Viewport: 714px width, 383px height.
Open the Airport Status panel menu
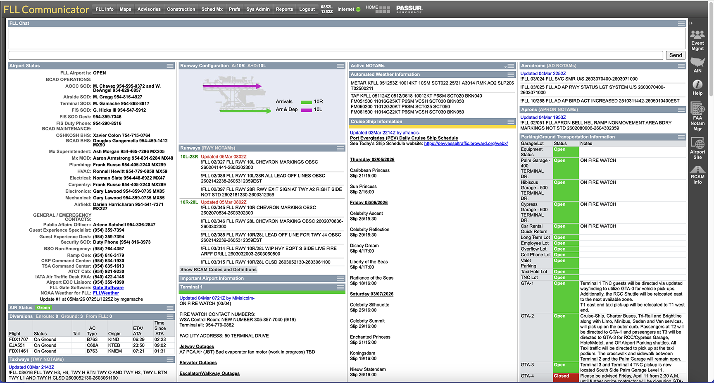click(x=170, y=66)
